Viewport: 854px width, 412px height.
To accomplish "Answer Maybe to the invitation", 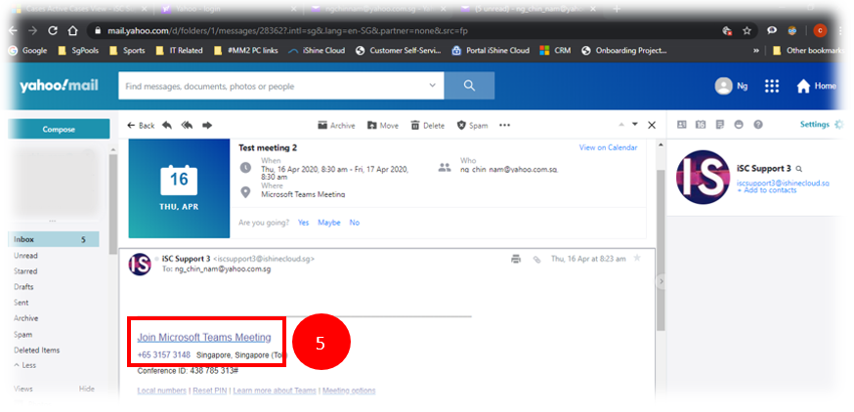I will coord(329,223).
